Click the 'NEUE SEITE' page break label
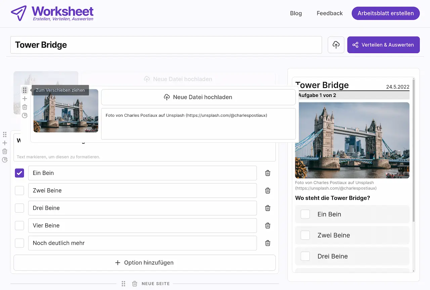Image resolution: width=430 pixels, height=290 pixels. pyautogui.click(x=156, y=284)
